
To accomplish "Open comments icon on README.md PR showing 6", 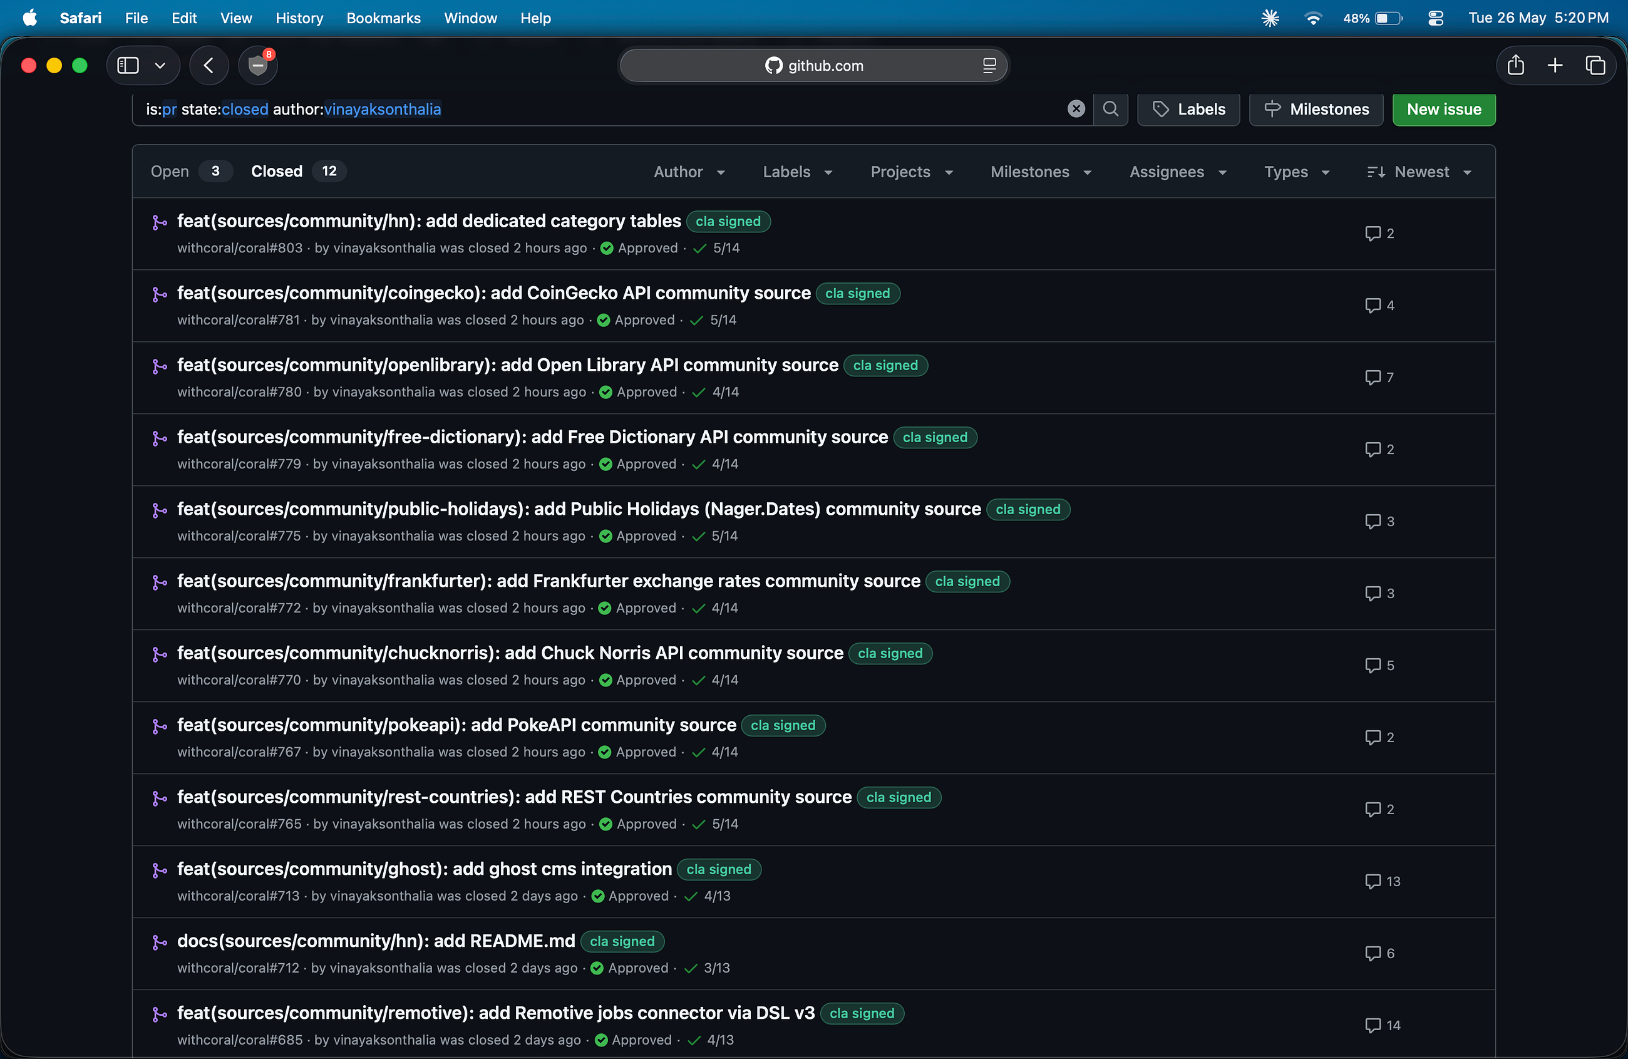I will (x=1379, y=953).
